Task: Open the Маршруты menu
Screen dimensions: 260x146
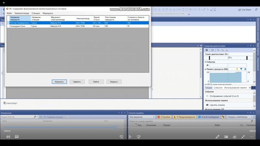Action: (x=48, y=13)
